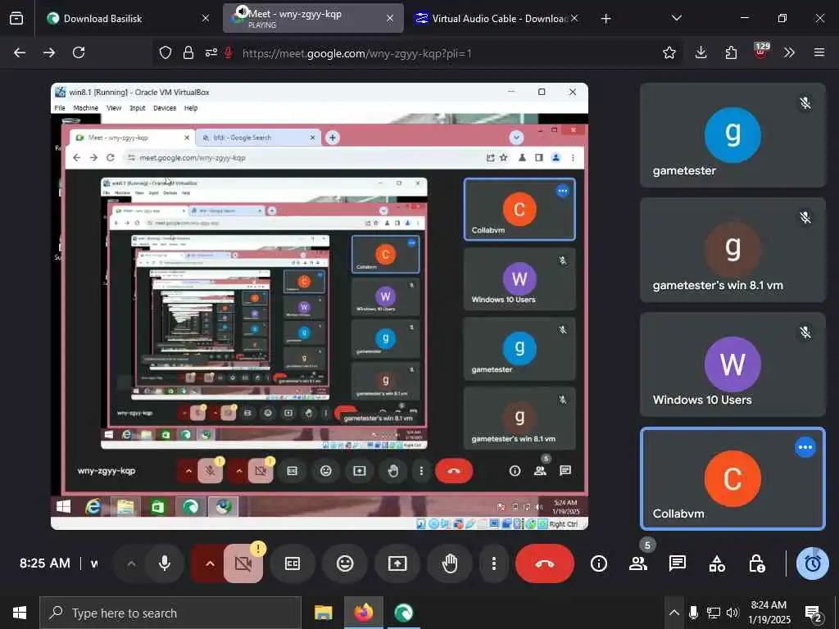Viewport: 839px width, 629px height.
Task: Select the Meet wny-zgyy-kqp tab
Action: pyautogui.click(x=313, y=18)
